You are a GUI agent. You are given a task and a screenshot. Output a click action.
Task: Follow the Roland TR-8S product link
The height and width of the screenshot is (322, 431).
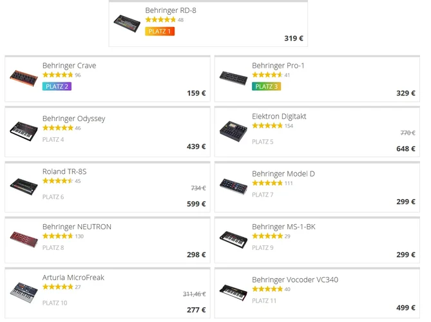tap(64, 172)
